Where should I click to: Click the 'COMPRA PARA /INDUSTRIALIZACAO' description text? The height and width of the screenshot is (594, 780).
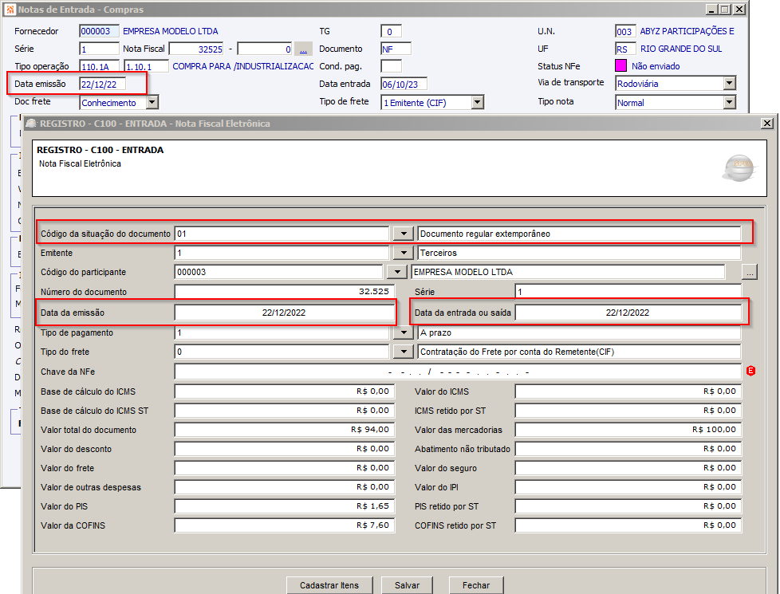243,66
